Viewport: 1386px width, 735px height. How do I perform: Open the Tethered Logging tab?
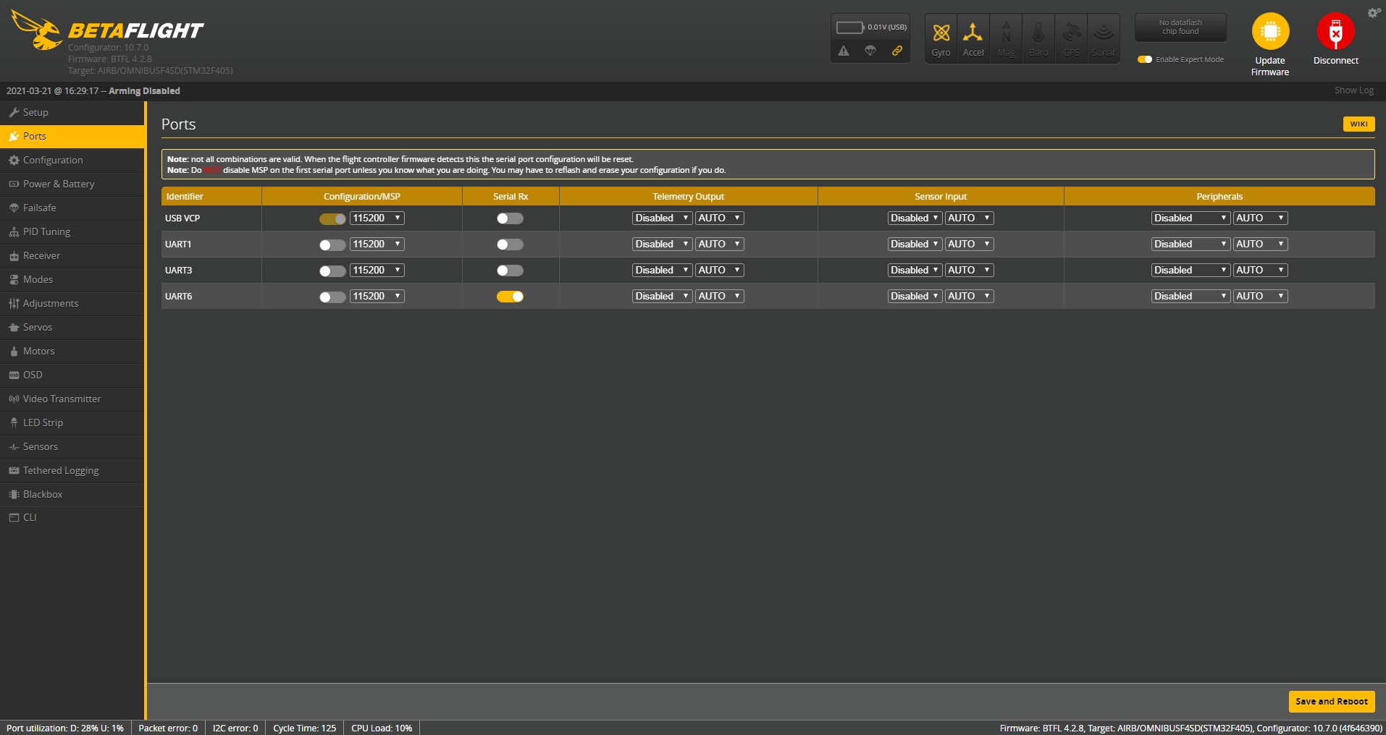pyautogui.click(x=72, y=470)
